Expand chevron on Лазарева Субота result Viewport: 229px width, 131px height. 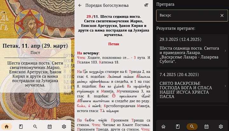[x=226, y=51]
